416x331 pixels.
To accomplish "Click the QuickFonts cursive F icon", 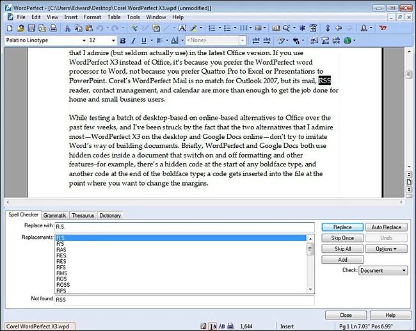I will pos(281,40).
